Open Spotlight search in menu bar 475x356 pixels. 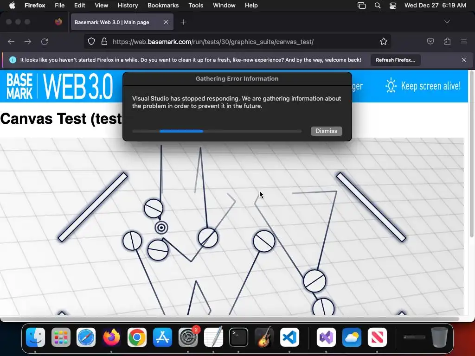378,6
